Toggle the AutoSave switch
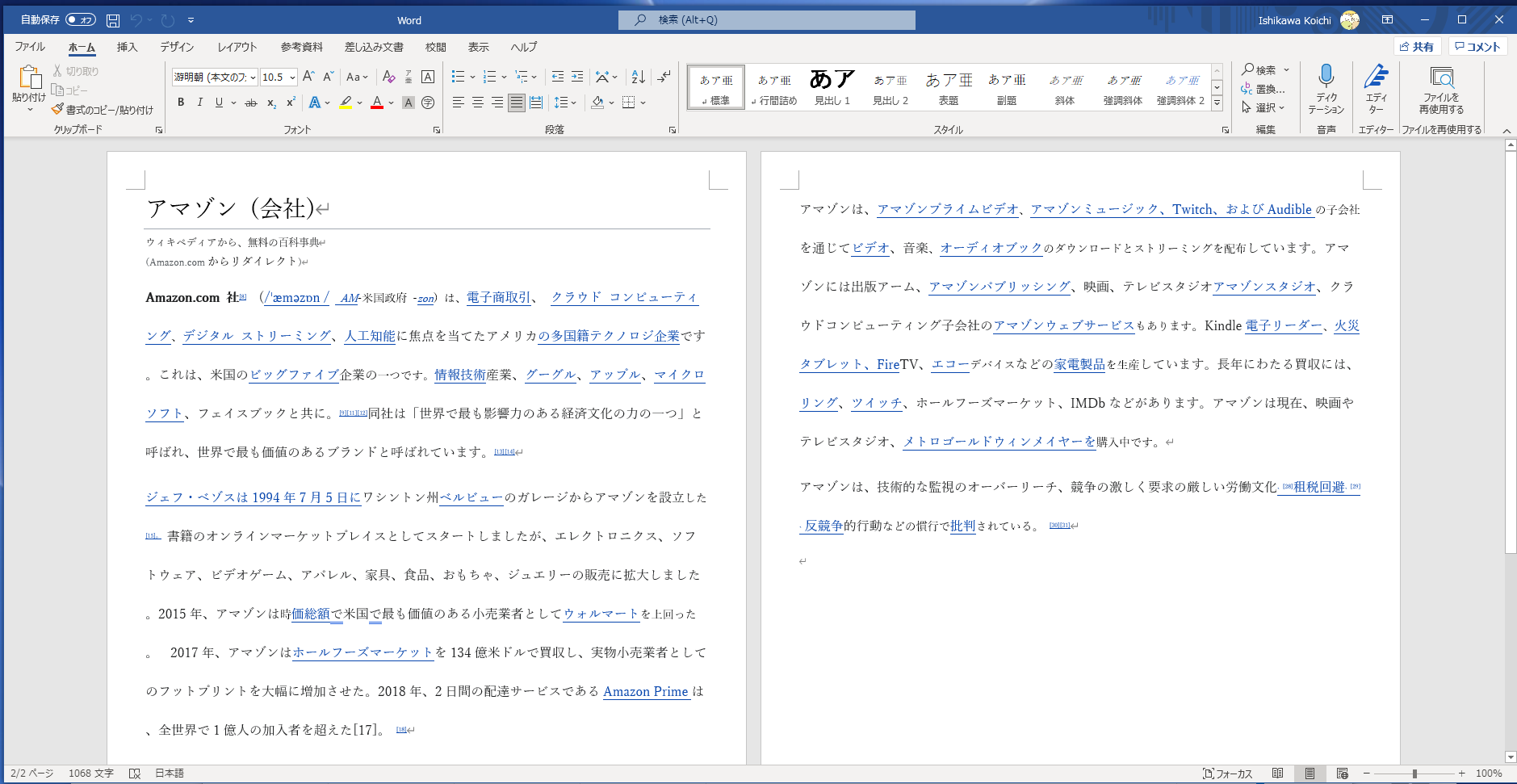The height and width of the screenshot is (784, 1517). click(x=81, y=20)
